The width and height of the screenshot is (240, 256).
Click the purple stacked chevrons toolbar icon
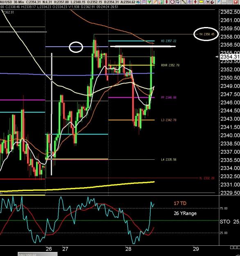(x=144, y=2)
